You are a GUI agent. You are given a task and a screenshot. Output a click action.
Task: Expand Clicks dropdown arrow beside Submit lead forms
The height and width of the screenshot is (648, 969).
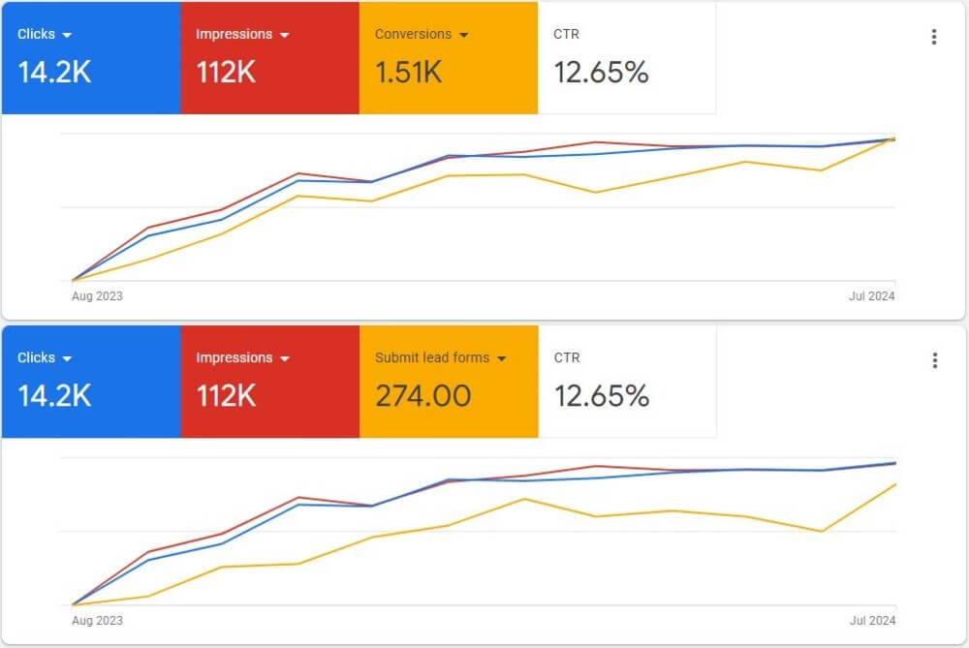[x=67, y=358]
